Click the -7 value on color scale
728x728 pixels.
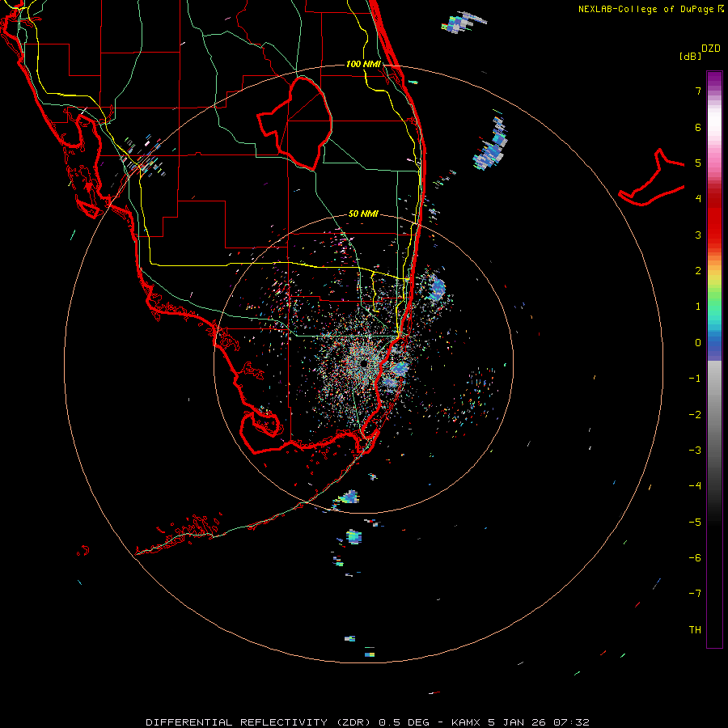(695, 594)
